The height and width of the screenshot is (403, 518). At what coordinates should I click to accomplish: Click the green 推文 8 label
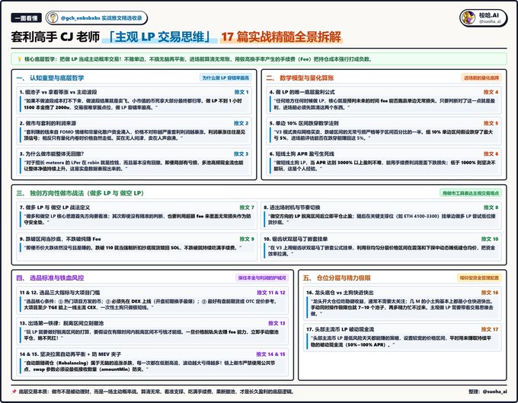(491, 208)
